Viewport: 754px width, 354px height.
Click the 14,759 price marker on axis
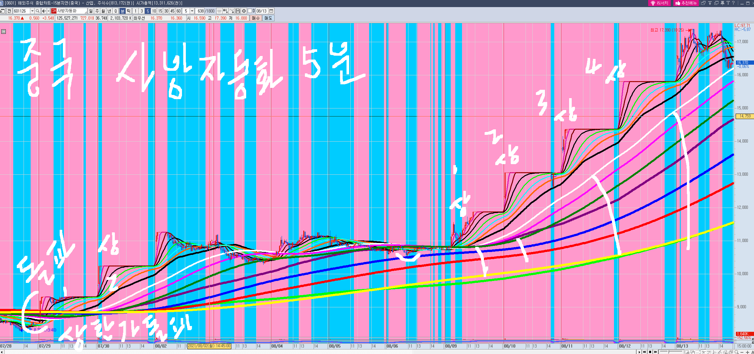(745, 116)
